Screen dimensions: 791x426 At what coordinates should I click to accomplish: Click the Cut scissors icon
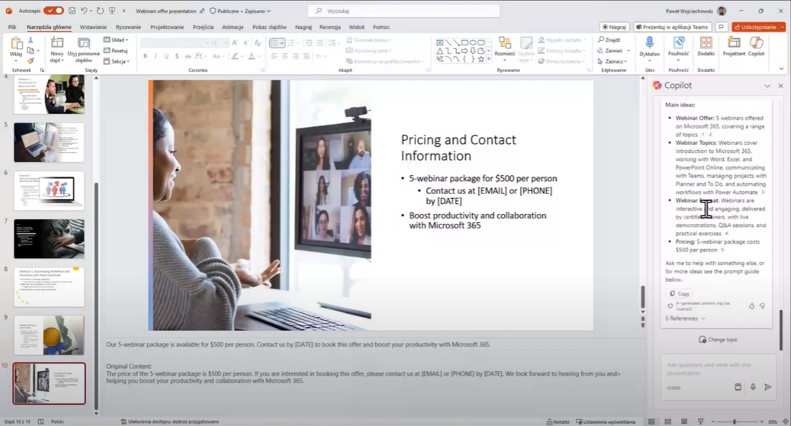(31, 40)
